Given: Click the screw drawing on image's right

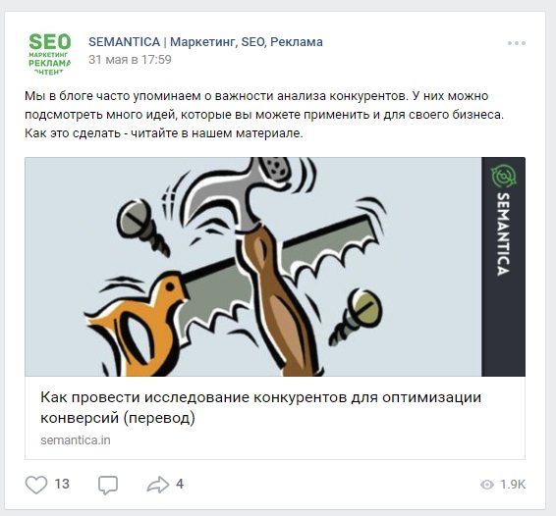Looking at the screenshot, I should (356, 317).
